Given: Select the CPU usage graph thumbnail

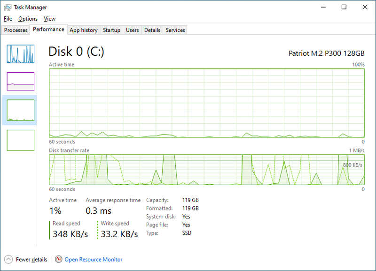Looking at the screenshot, I should [x=20, y=54].
